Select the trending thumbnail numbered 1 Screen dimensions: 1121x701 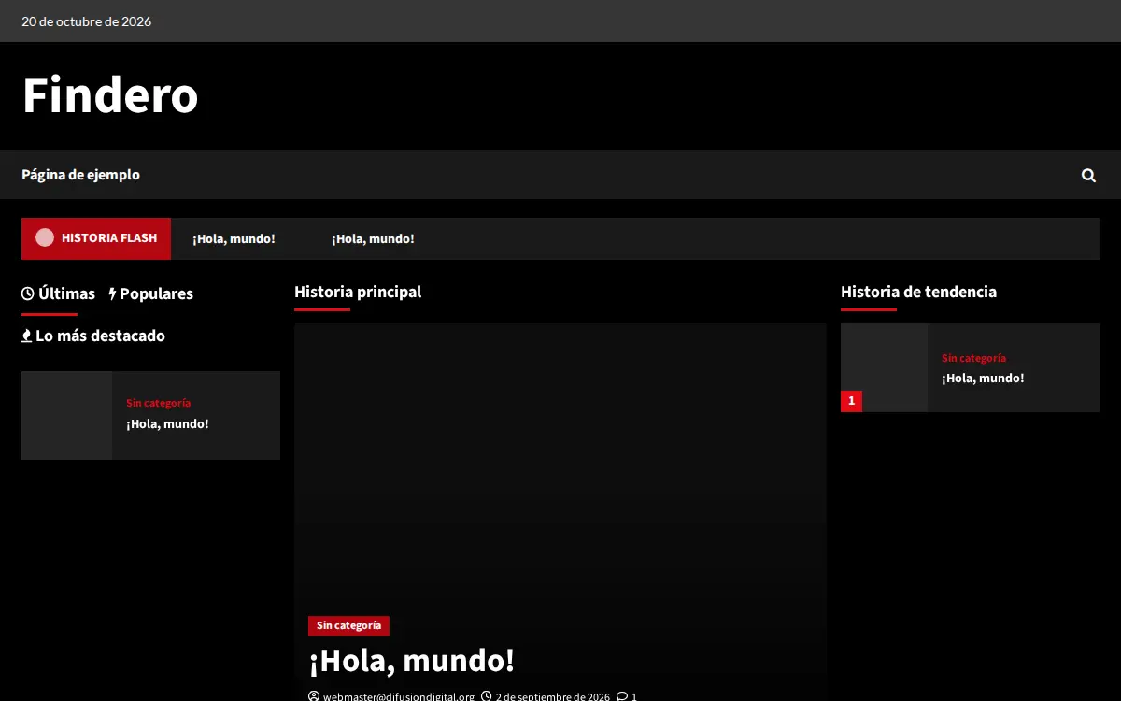click(884, 367)
